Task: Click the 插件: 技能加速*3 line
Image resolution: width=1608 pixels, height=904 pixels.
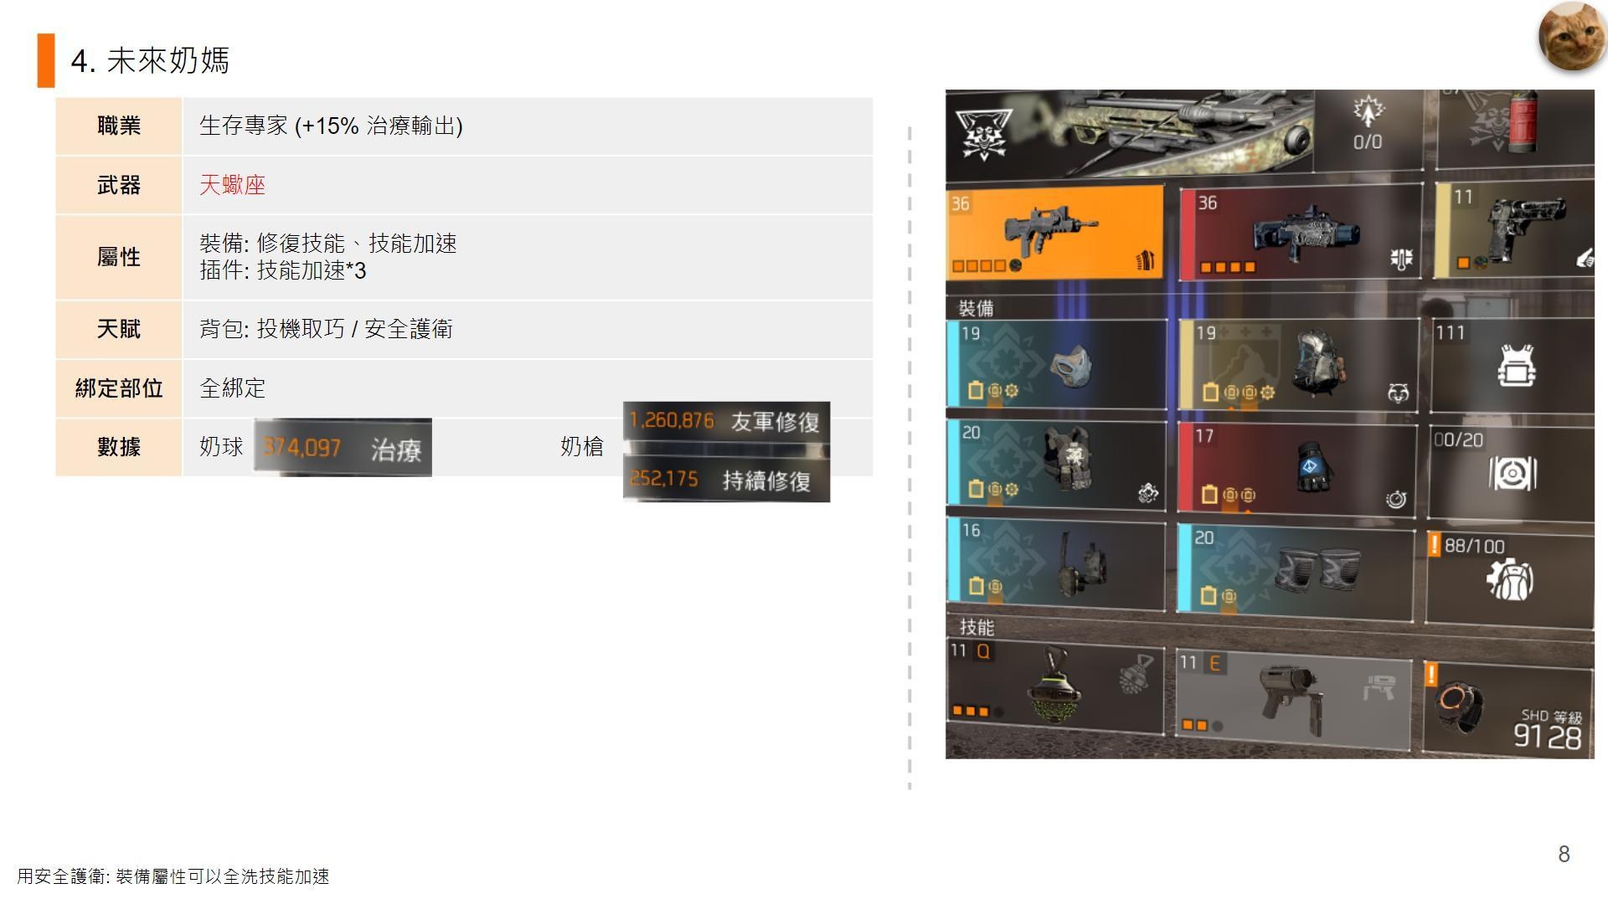Action: pyautogui.click(x=283, y=270)
